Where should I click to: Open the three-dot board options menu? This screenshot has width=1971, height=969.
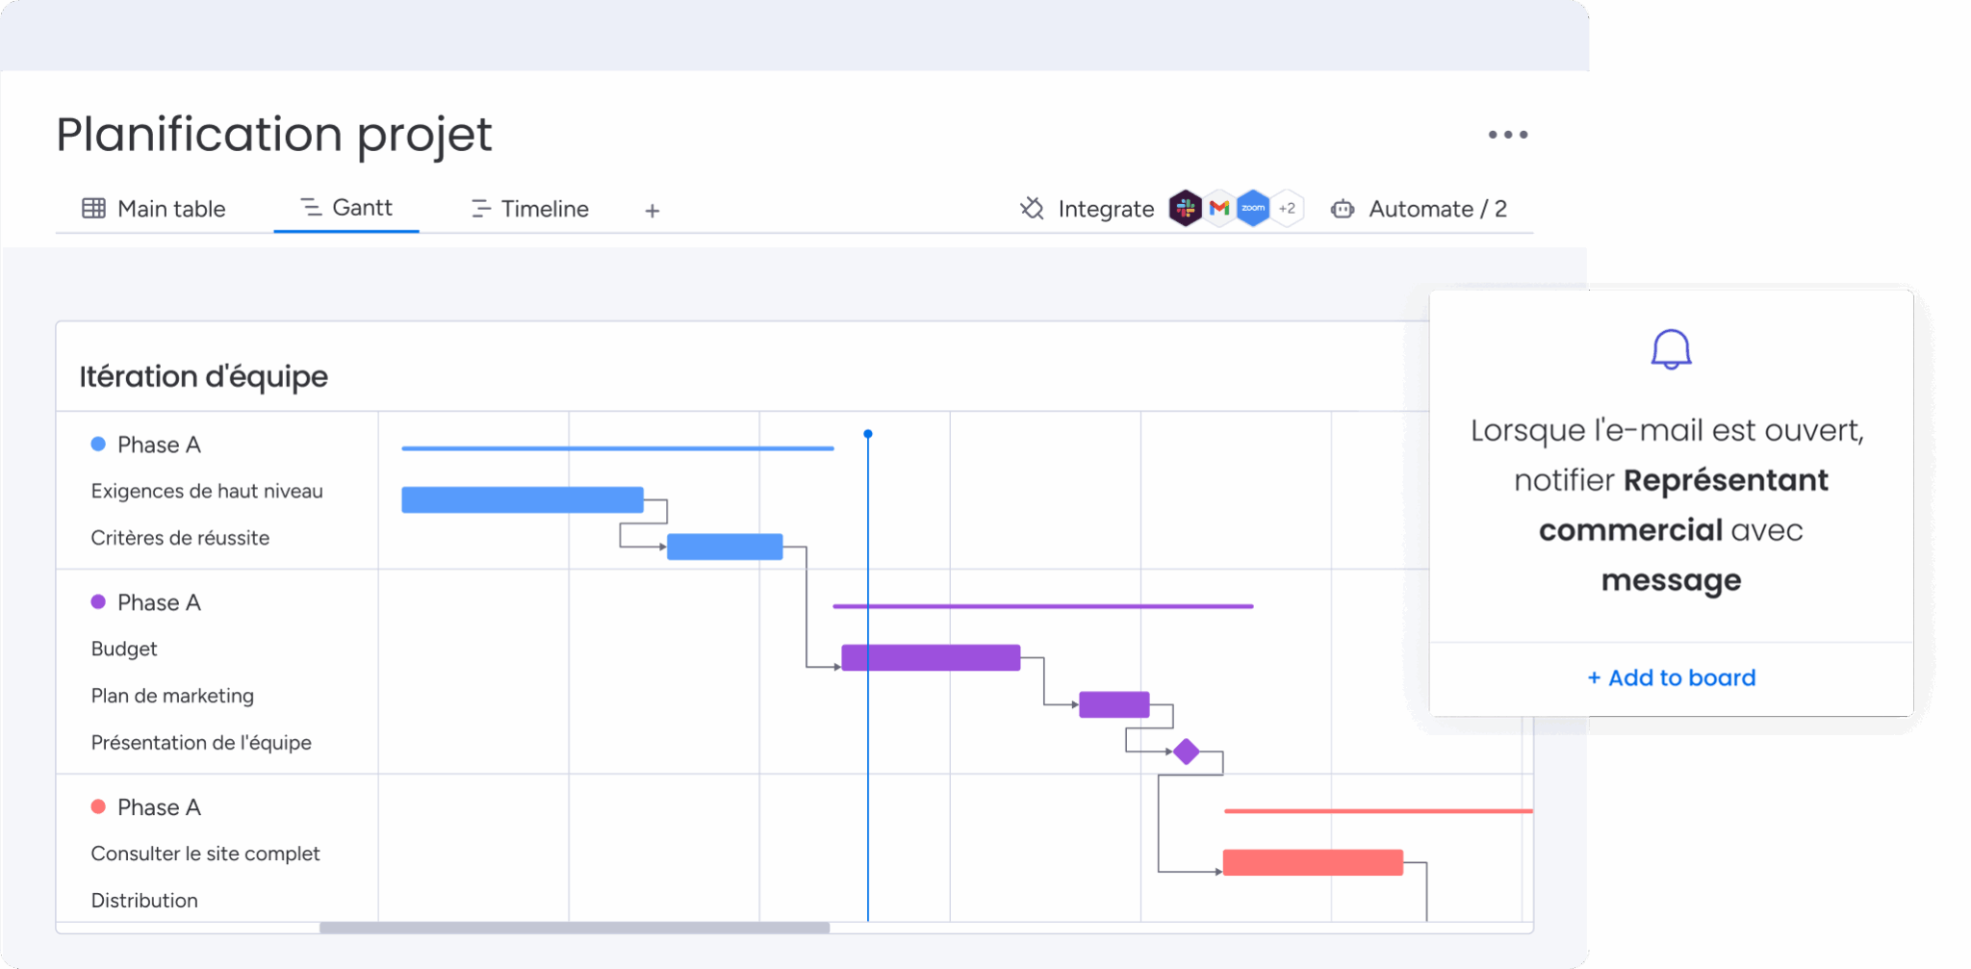[x=1507, y=135]
